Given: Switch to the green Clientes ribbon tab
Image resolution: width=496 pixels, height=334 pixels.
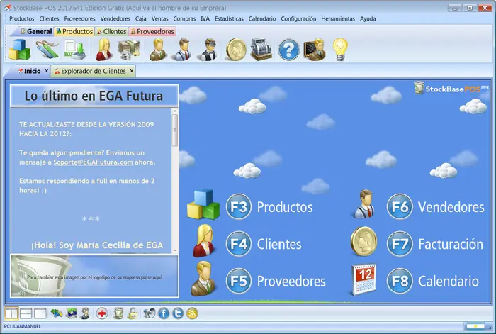Looking at the screenshot, I should (111, 31).
